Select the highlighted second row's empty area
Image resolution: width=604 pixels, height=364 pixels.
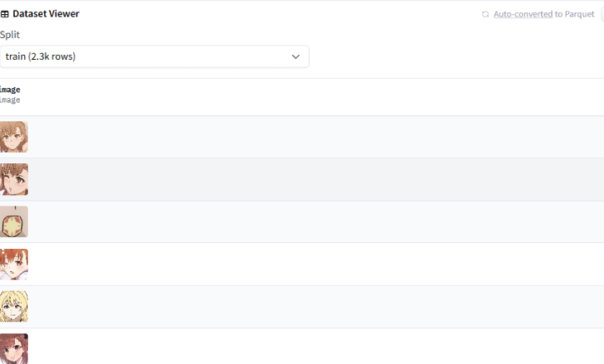[315, 179]
